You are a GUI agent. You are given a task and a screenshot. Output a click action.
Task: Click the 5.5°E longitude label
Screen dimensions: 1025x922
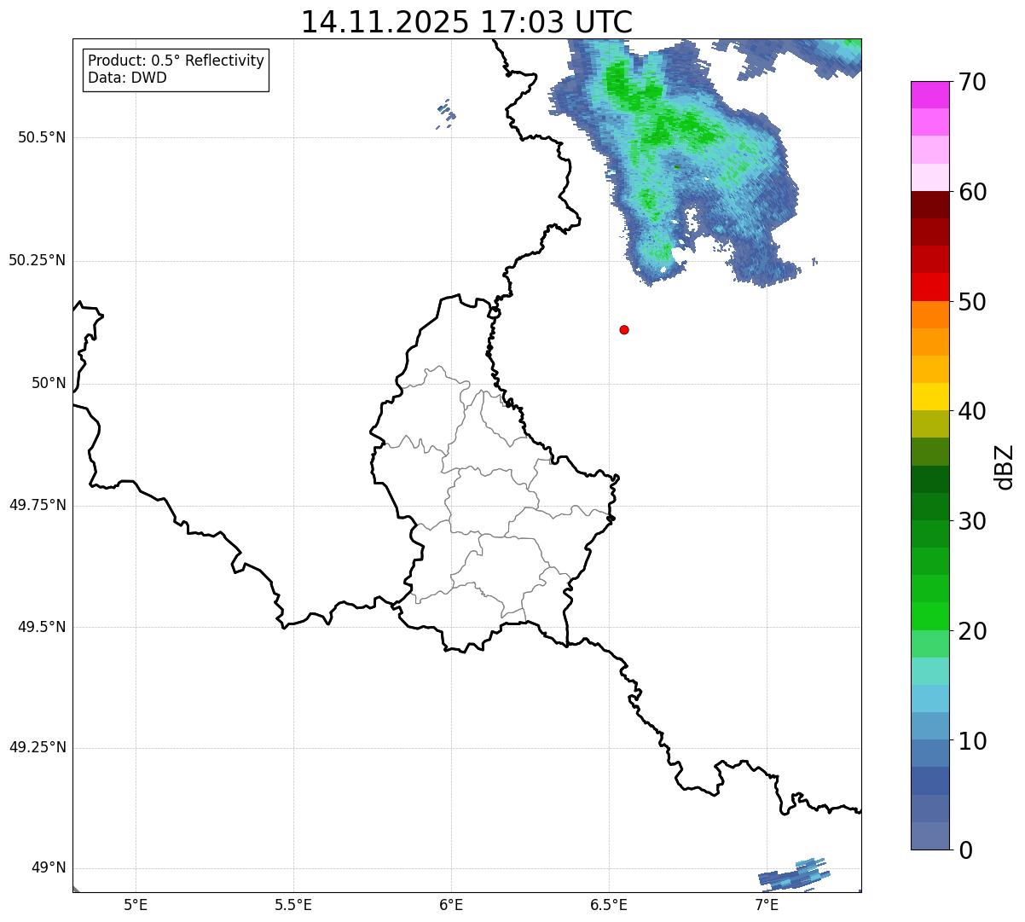293,904
